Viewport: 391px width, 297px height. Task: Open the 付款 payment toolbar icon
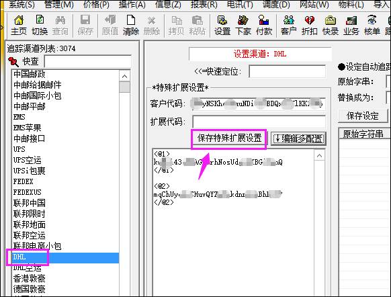(x=264, y=25)
